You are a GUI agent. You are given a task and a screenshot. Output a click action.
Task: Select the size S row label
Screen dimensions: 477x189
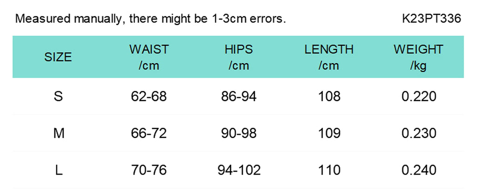58,97
